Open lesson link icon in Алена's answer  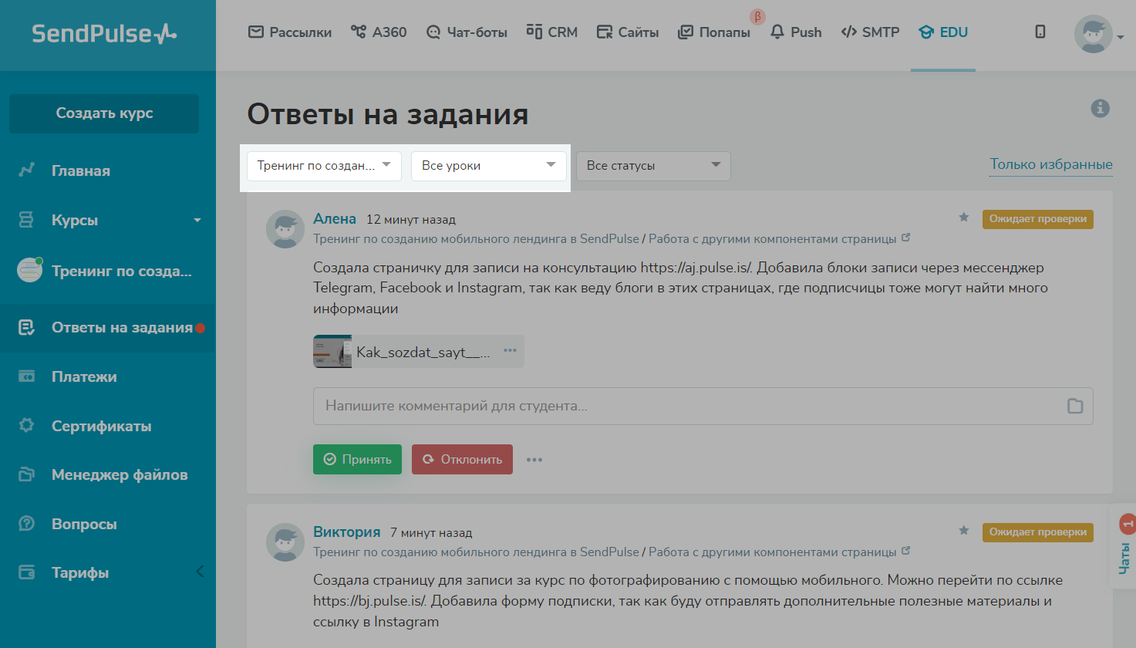point(905,238)
